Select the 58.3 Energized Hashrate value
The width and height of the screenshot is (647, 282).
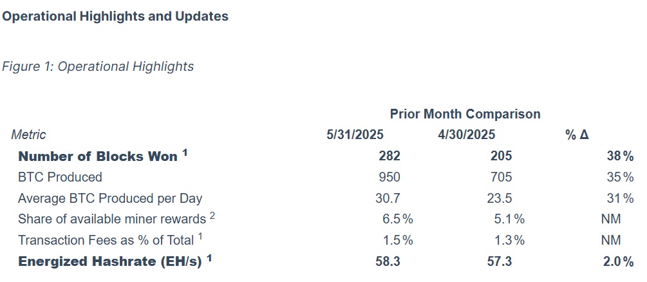click(388, 261)
